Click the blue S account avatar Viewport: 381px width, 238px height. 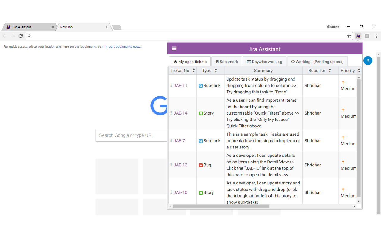tap(368, 61)
